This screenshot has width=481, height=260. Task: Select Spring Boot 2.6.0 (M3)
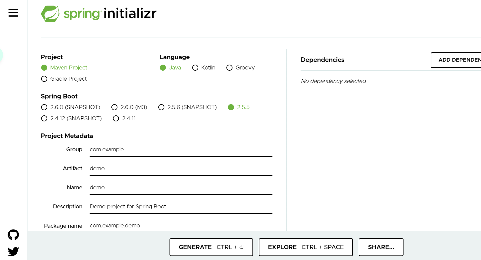click(114, 107)
